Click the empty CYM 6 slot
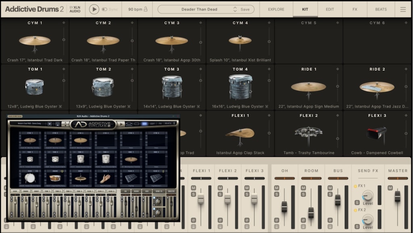The image size is (413, 233). coord(377,41)
